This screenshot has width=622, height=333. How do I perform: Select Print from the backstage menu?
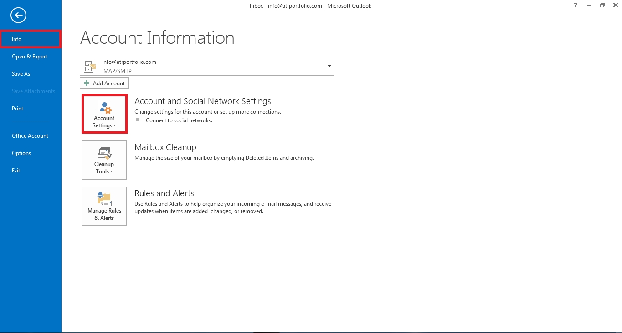pos(18,109)
